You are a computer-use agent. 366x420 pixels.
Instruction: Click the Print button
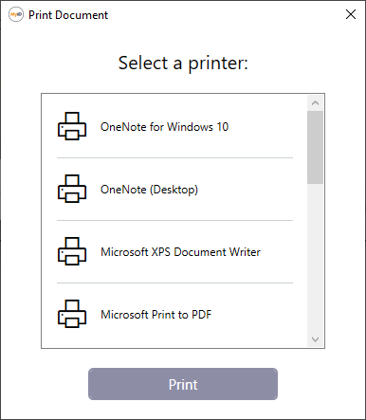[183, 384]
